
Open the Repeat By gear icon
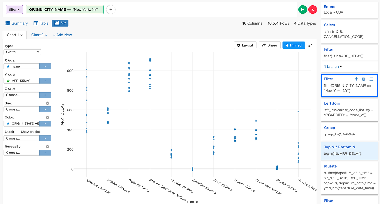point(47,146)
